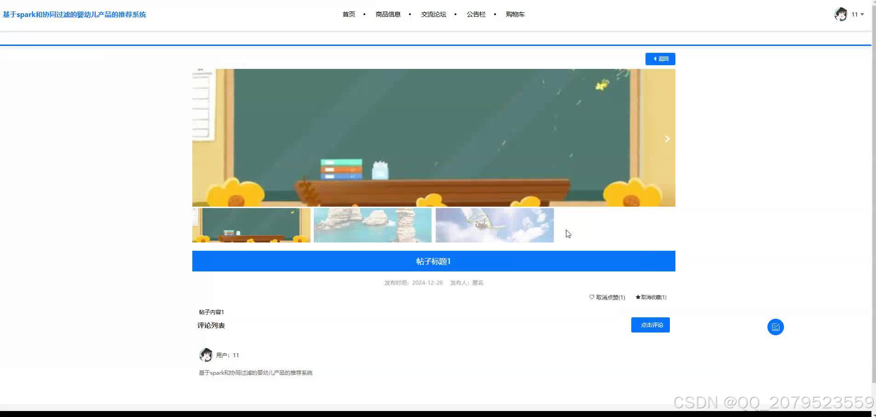Click the 返回 button to go back
The width and height of the screenshot is (876, 417).
660,59
